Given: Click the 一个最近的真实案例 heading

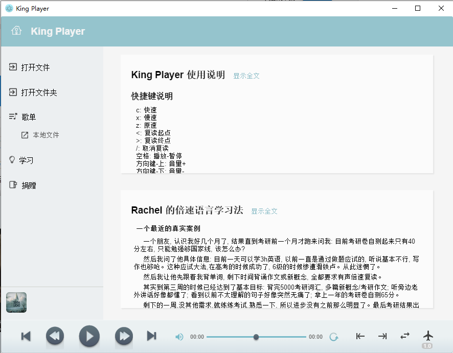Looking at the screenshot, I should click(x=168, y=228).
